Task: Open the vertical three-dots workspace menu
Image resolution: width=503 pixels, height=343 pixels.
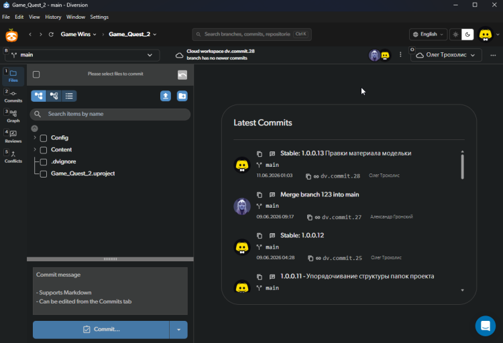Action: tap(400, 55)
